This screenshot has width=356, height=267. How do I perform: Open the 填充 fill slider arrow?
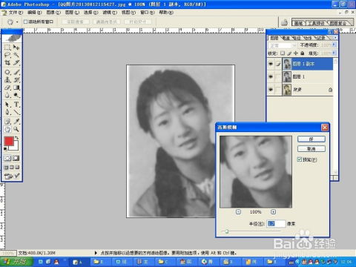[x=334, y=53]
